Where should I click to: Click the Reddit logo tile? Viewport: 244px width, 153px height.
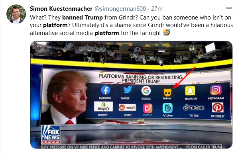(x=127, y=107)
